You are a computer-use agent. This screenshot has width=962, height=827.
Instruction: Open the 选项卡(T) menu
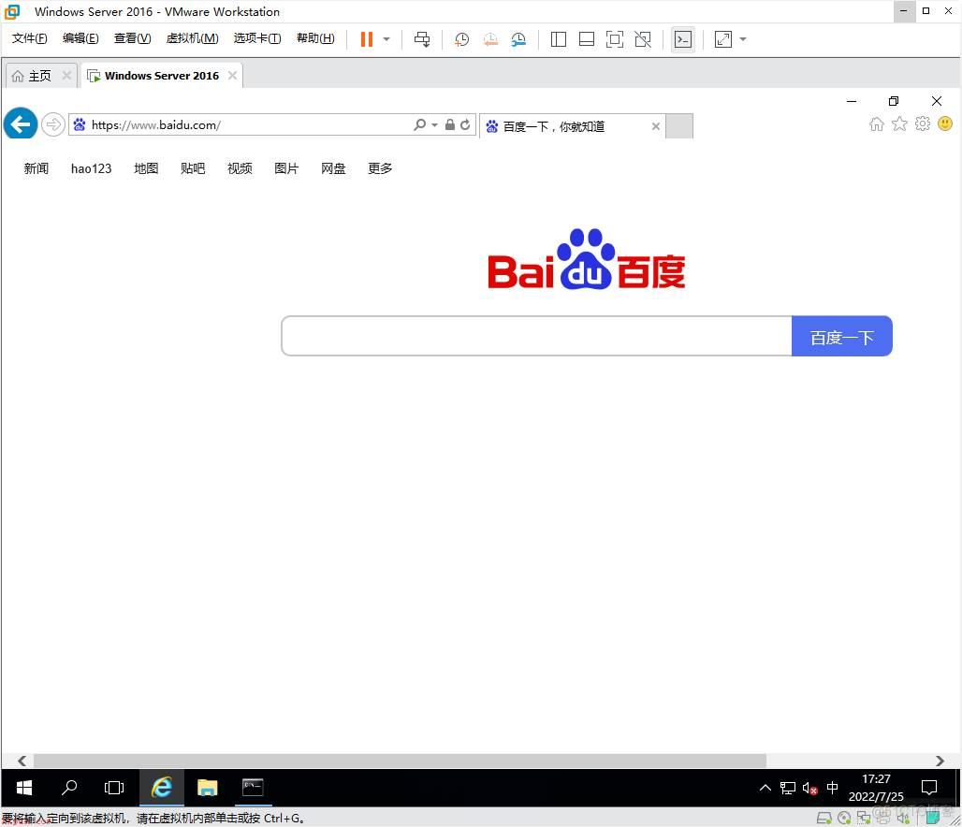[x=257, y=38]
